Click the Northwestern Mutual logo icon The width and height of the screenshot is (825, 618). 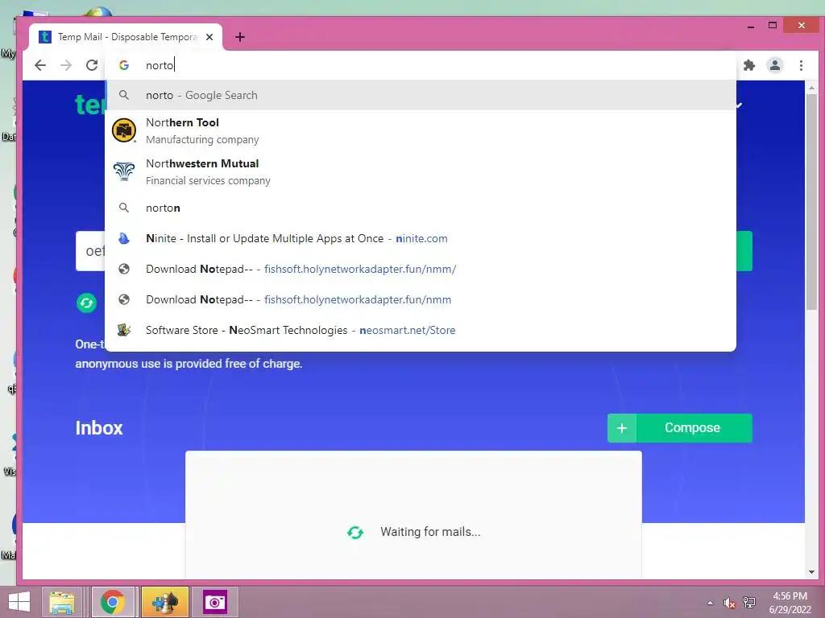coord(124,171)
